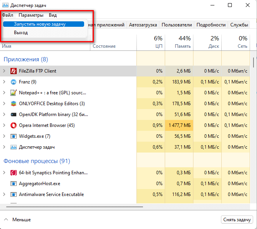Sort processes by Память column header
This screenshot has width=257, height=229.
[x=179, y=42]
